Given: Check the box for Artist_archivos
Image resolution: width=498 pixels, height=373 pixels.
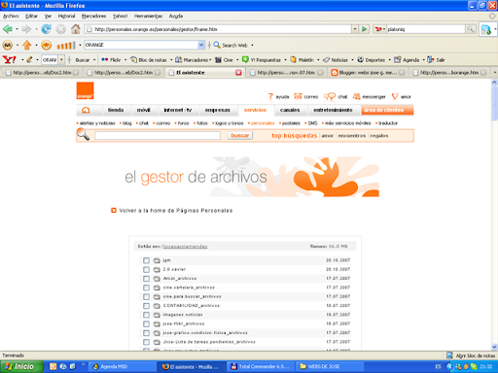Looking at the screenshot, I should 146,279.
